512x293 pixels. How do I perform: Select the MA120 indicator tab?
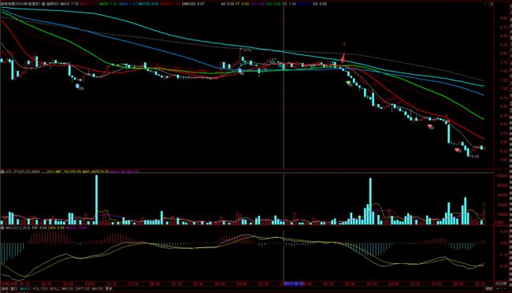(67, 289)
